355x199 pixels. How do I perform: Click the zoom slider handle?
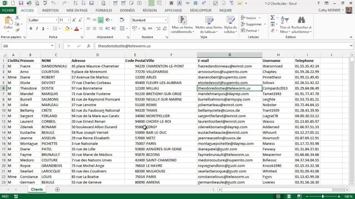(323, 197)
